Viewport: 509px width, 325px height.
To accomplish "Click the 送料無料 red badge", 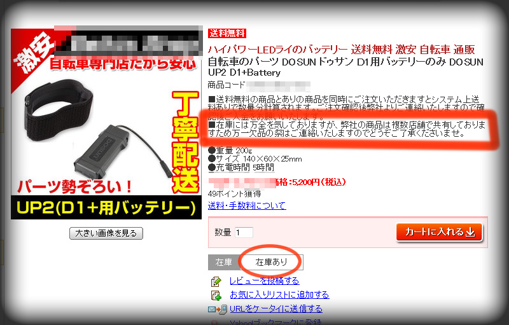I will click(227, 33).
